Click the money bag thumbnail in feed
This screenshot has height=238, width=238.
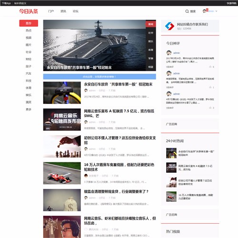62,200
